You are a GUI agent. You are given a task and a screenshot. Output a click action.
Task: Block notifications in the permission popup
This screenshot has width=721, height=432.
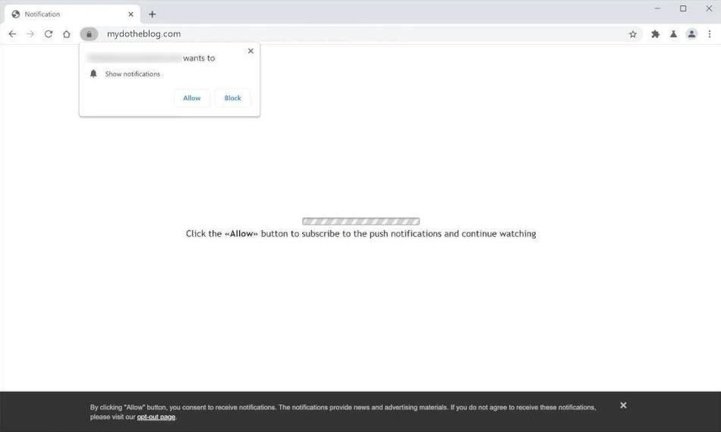click(232, 98)
